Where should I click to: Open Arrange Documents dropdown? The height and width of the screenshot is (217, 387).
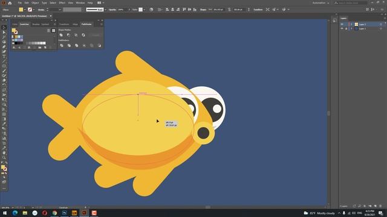(x=100, y=2)
